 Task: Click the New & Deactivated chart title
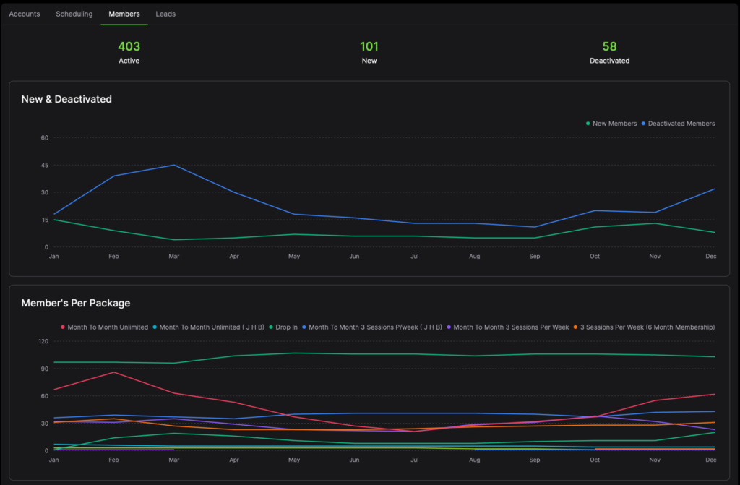[x=66, y=99]
